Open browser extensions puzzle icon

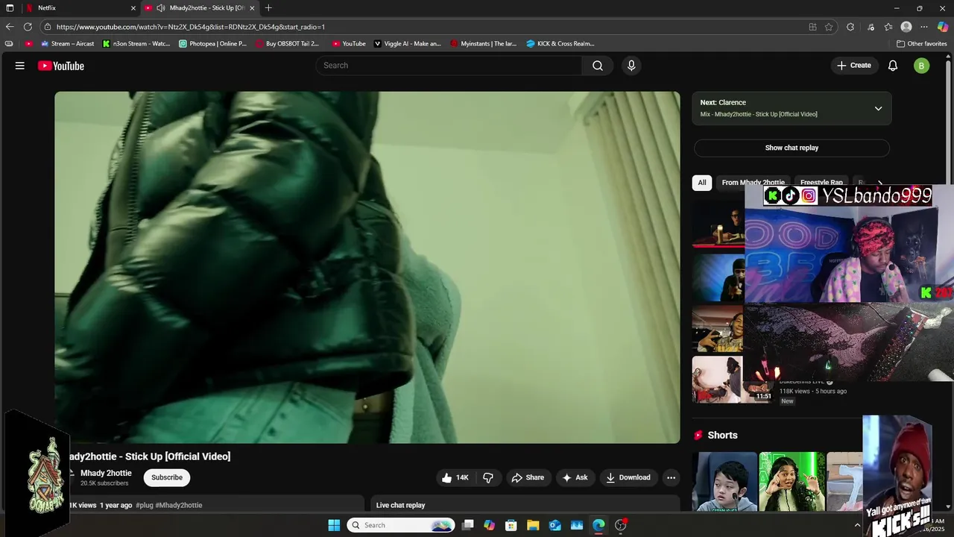pyautogui.click(x=850, y=27)
